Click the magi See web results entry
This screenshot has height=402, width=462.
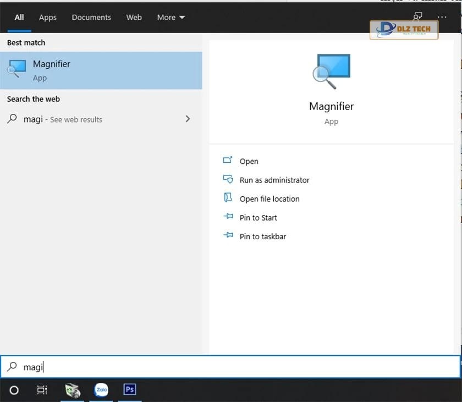point(63,119)
